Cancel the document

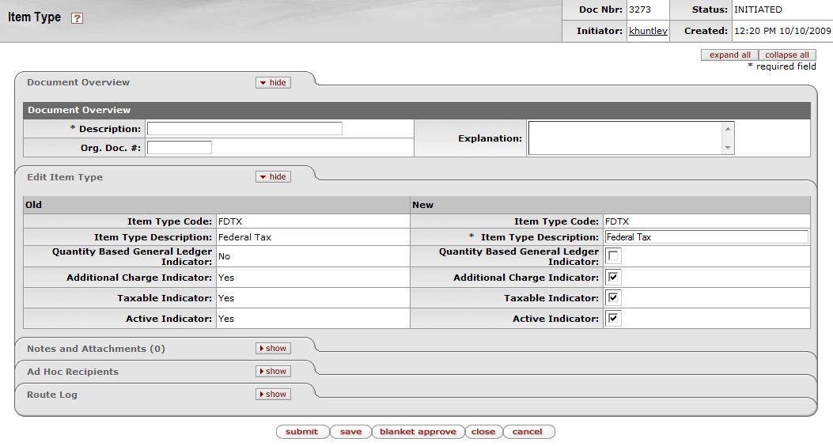[x=528, y=432]
